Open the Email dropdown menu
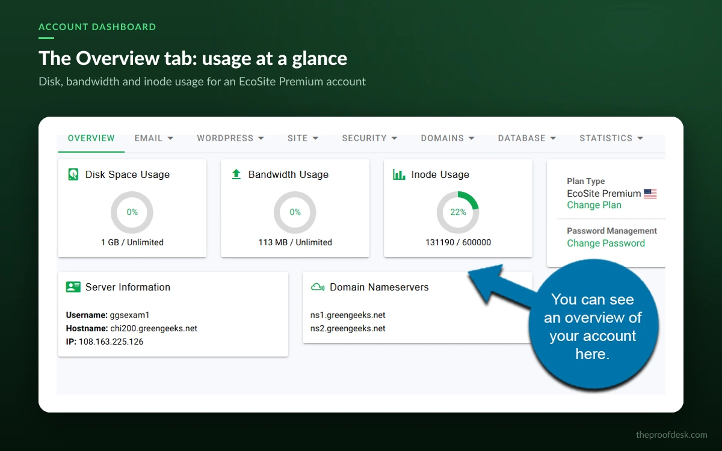Screen dimensions: 722x451 point(154,138)
